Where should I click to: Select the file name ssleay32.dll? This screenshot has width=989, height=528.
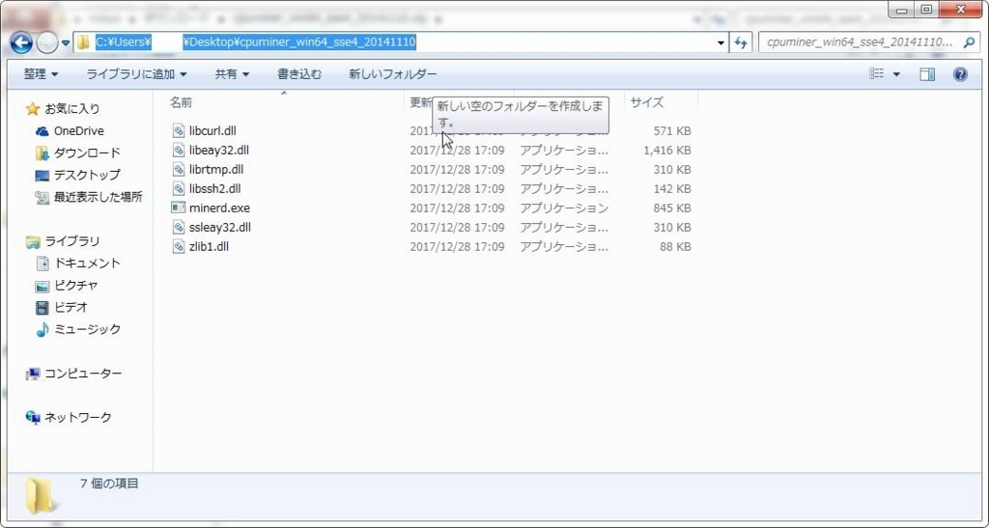point(220,227)
